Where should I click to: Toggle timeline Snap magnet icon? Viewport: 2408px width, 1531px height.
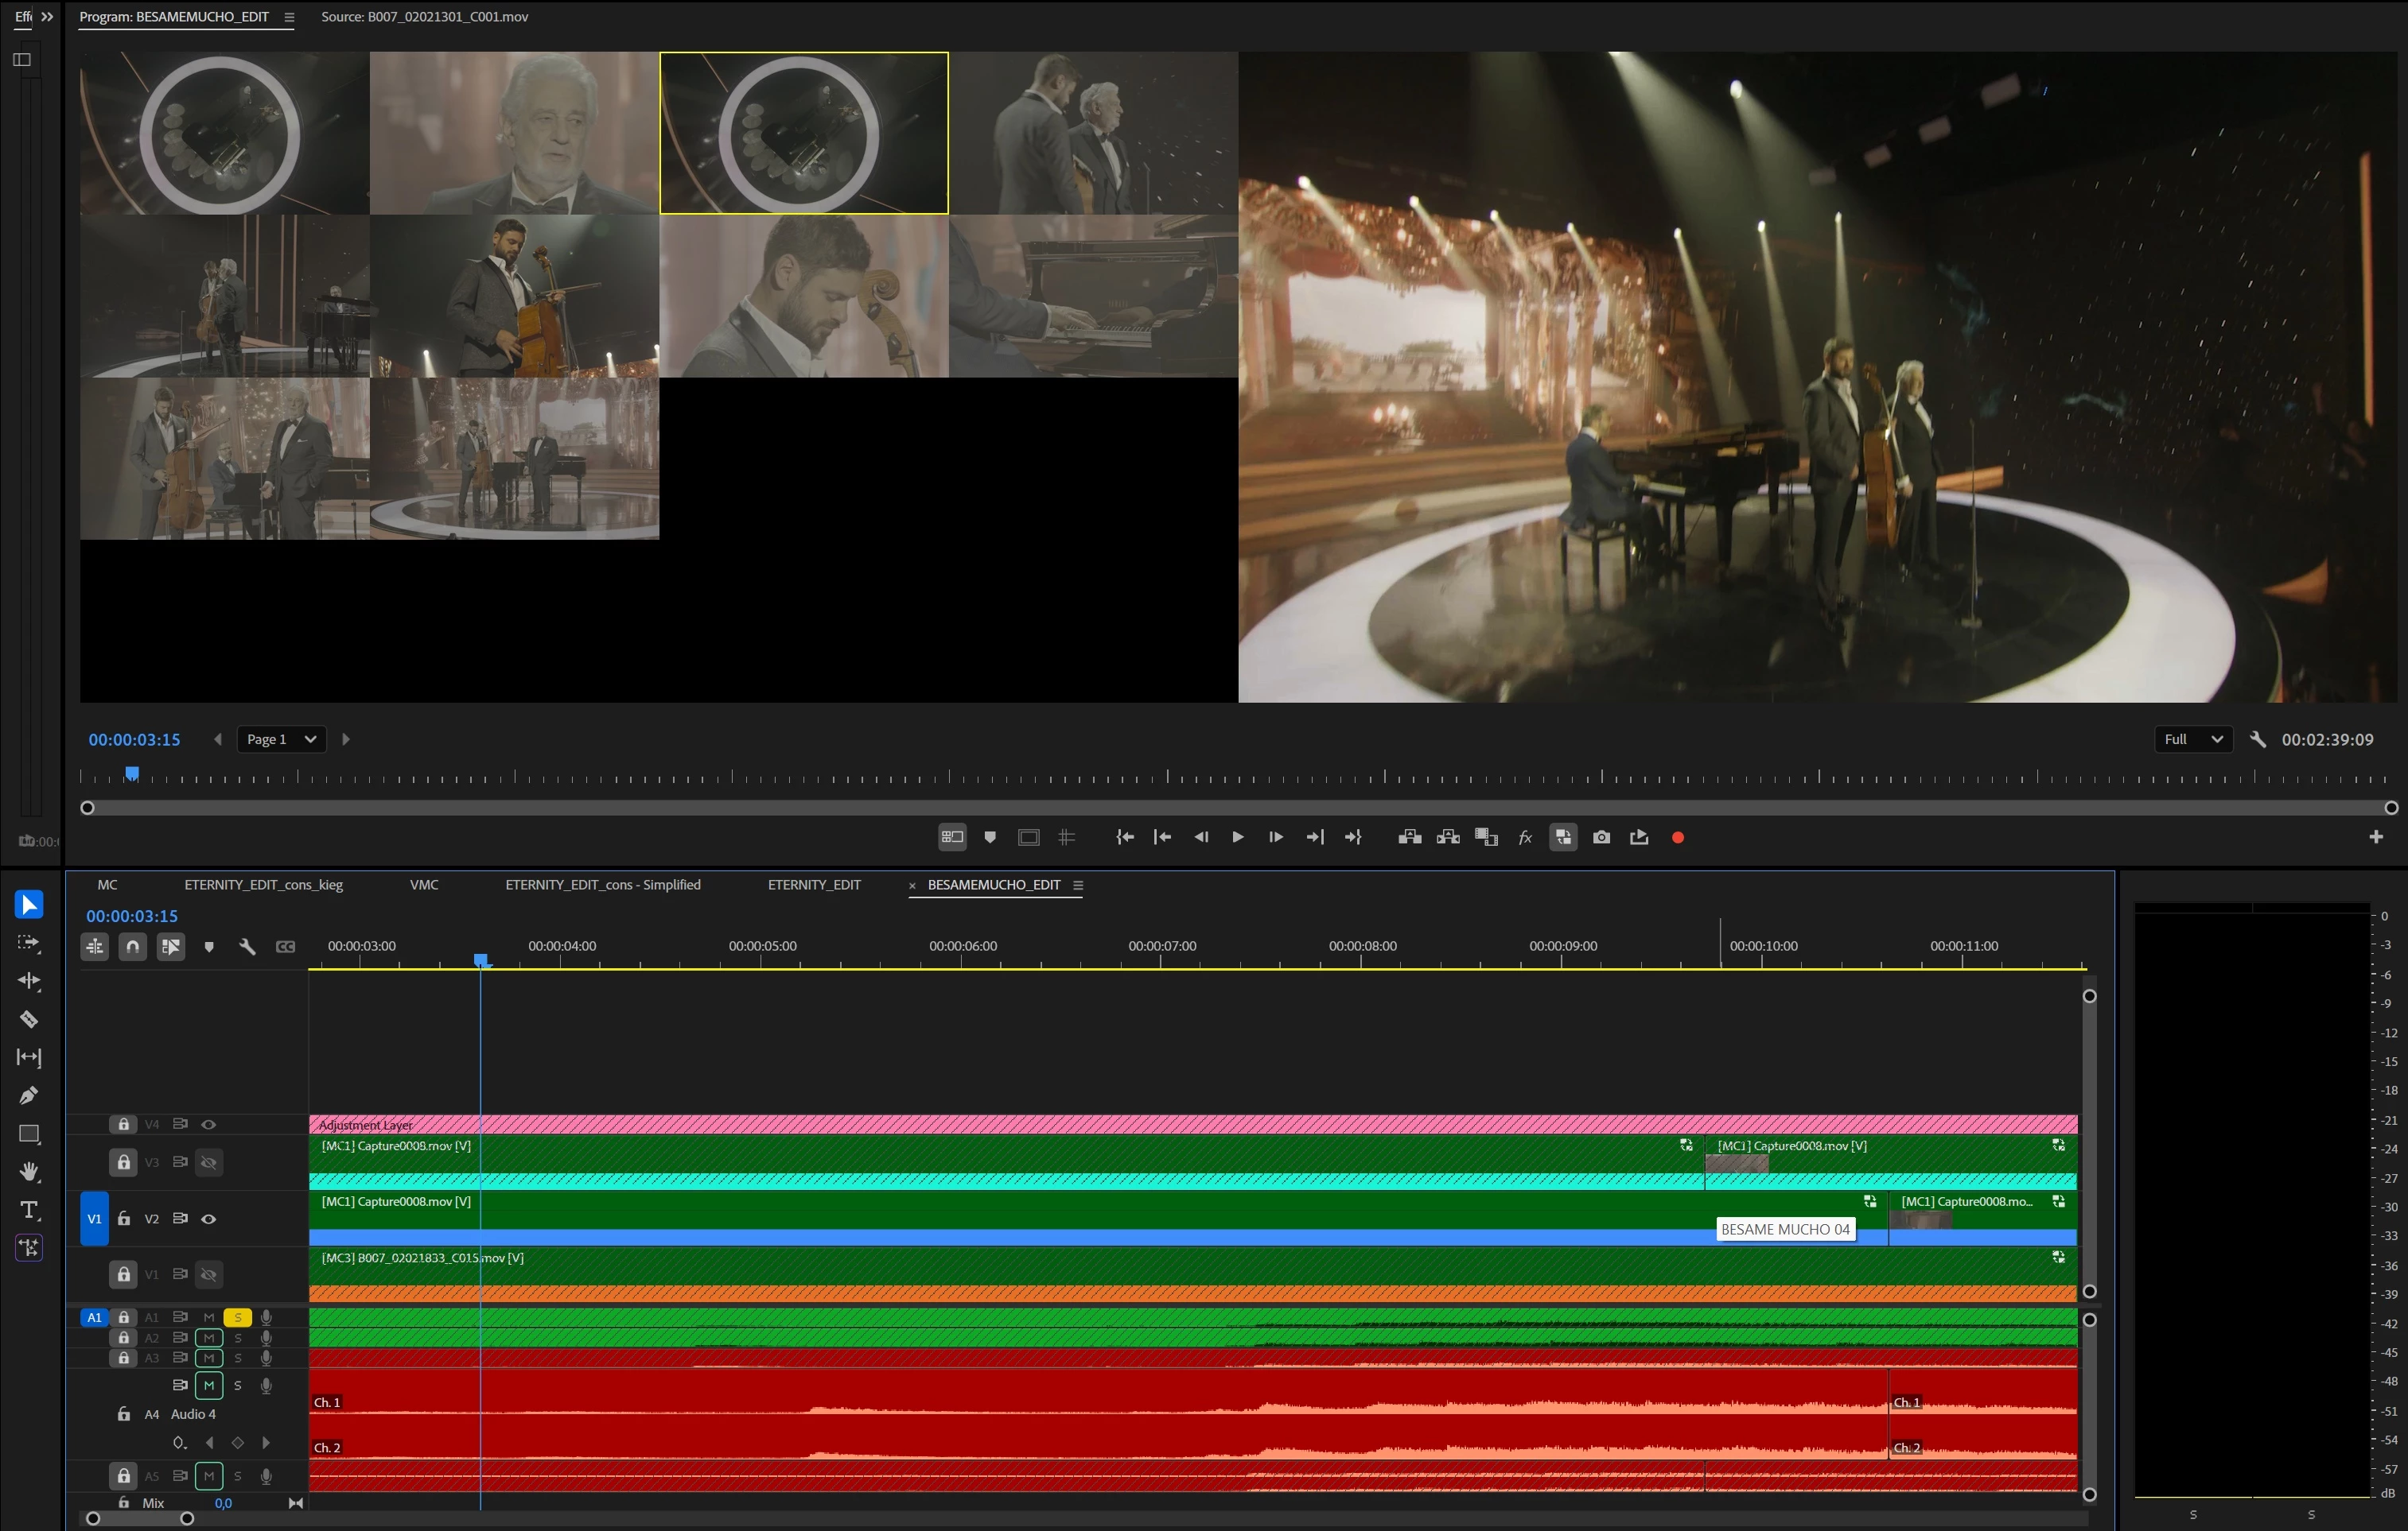133,947
